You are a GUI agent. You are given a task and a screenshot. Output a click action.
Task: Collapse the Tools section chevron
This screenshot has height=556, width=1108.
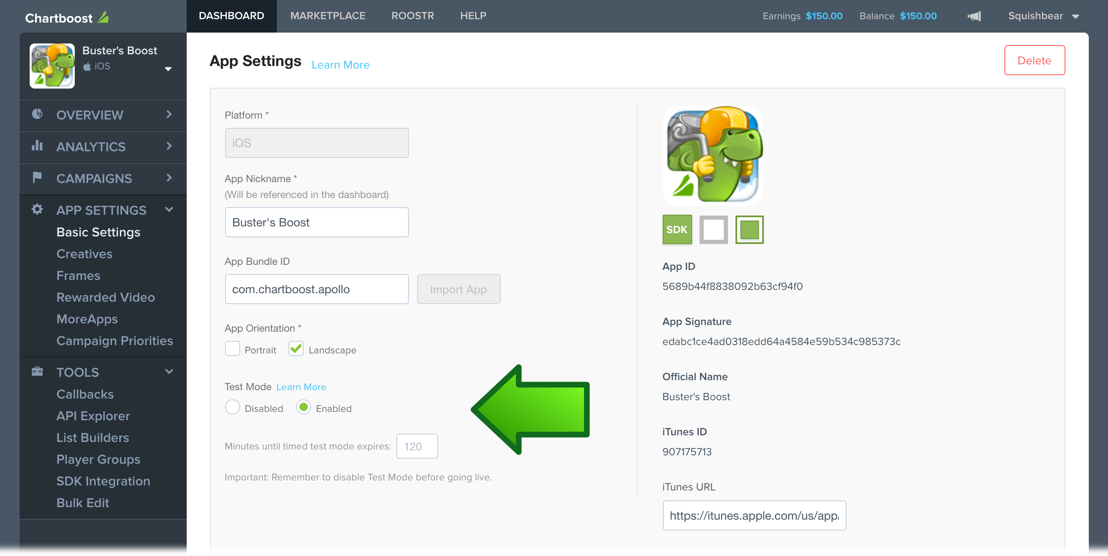pyautogui.click(x=169, y=371)
